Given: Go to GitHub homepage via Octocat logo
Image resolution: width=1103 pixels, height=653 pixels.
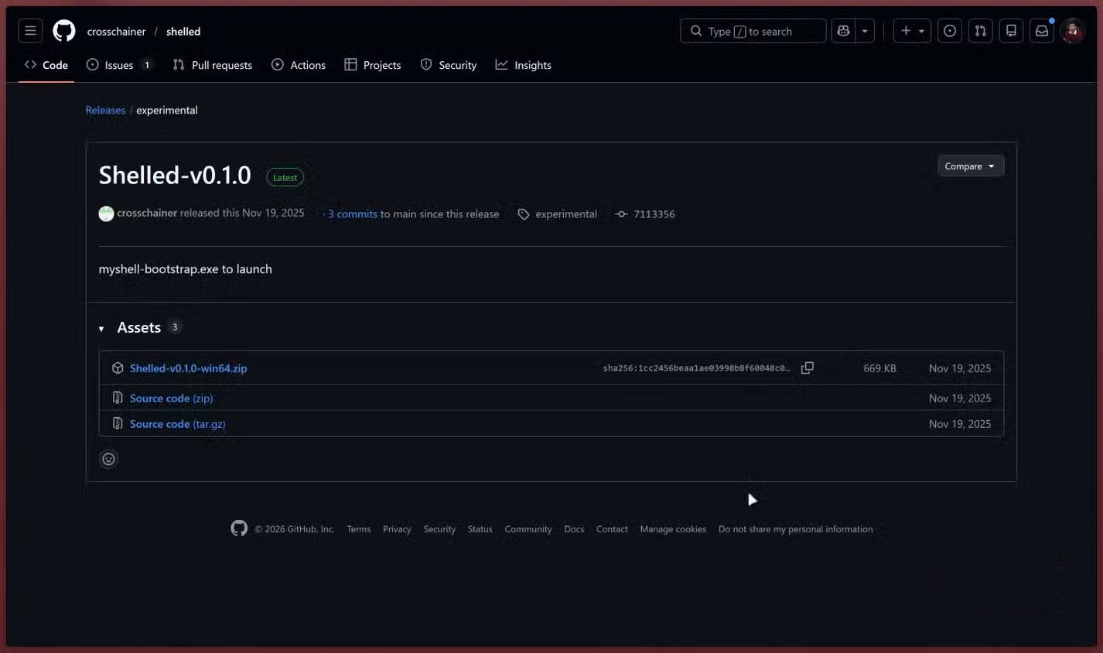Looking at the screenshot, I should (64, 31).
